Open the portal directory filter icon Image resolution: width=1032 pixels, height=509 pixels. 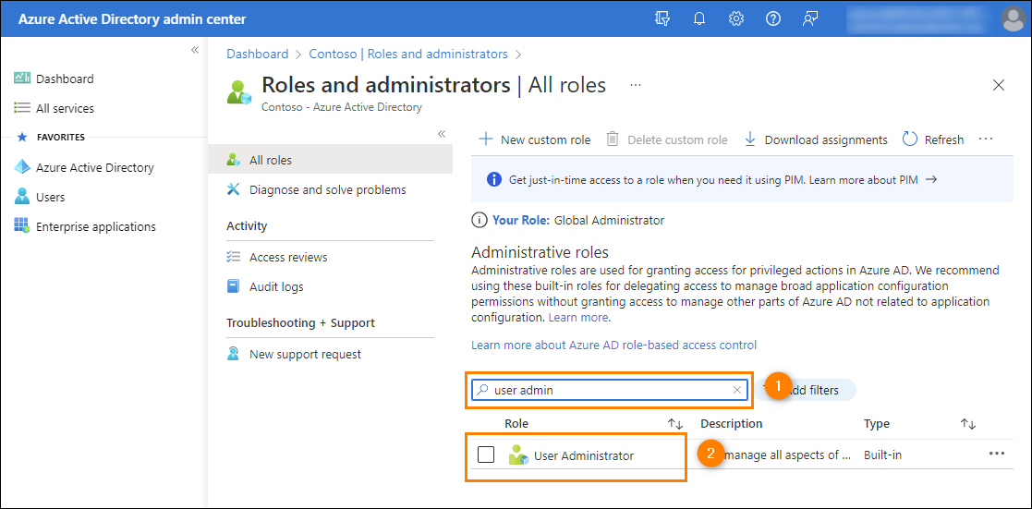pyautogui.click(x=662, y=19)
